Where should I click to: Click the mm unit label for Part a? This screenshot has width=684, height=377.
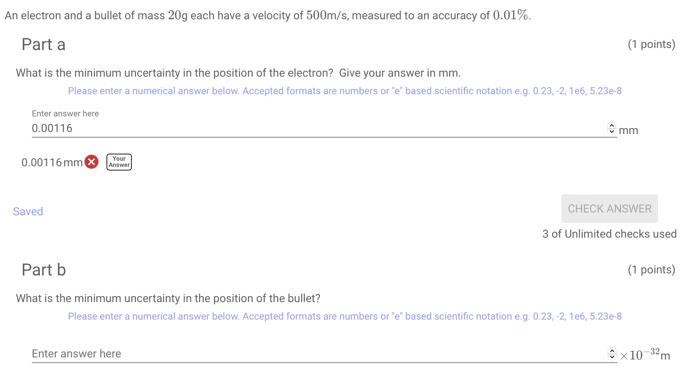point(628,130)
